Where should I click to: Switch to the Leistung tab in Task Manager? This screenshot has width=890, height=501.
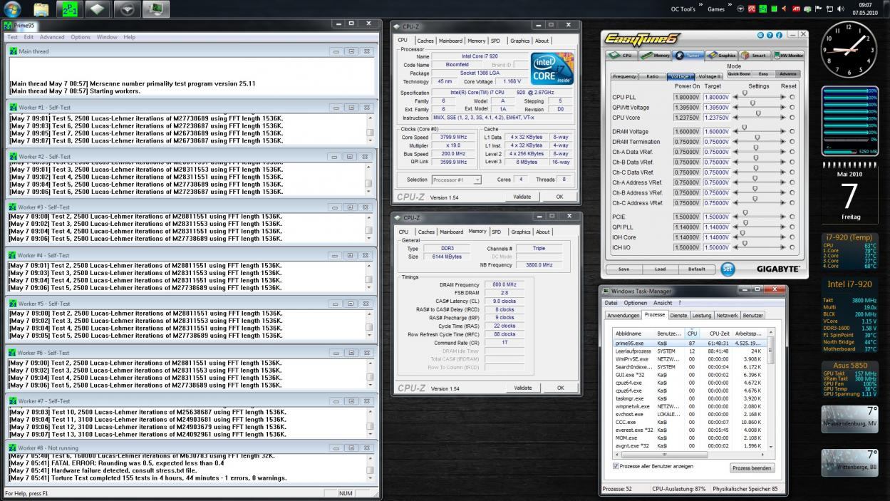pyautogui.click(x=702, y=315)
